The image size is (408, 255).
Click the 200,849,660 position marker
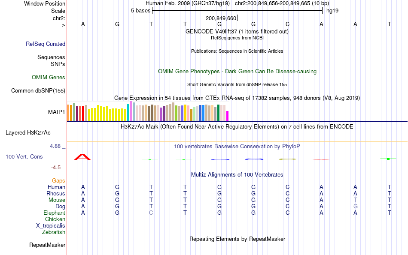click(221, 18)
